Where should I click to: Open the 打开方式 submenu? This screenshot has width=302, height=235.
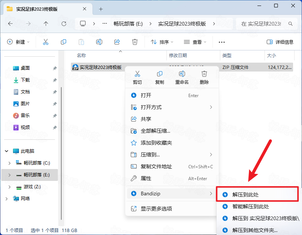172,107
